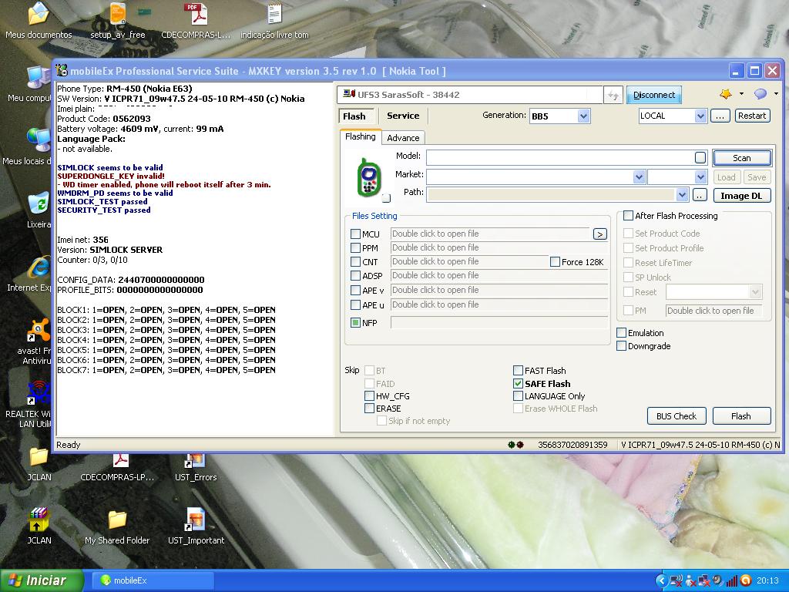This screenshot has height=592, width=789.
Task: Click the Image DL button
Action: pos(742,196)
